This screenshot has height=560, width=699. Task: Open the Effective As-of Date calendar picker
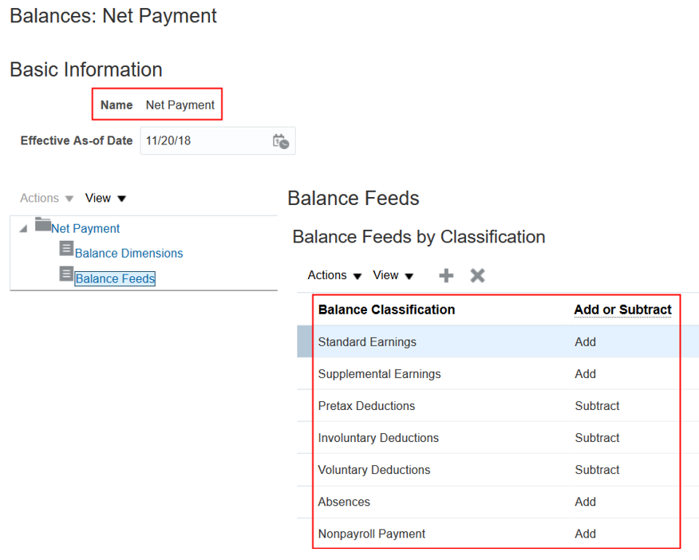[280, 141]
